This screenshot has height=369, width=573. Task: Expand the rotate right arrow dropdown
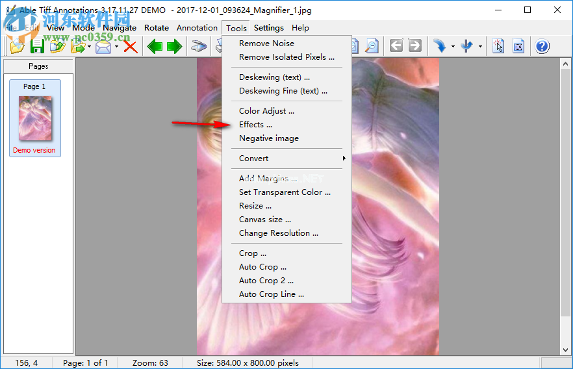pos(453,46)
